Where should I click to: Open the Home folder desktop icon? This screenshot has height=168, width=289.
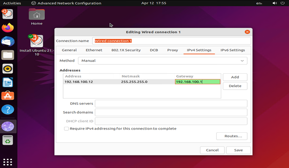click(x=37, y=17)
